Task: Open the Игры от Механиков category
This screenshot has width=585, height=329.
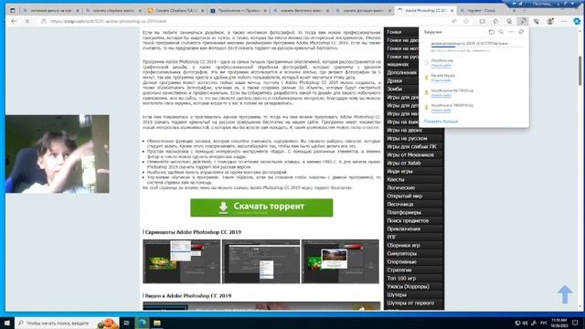Action: click(410, 154)
